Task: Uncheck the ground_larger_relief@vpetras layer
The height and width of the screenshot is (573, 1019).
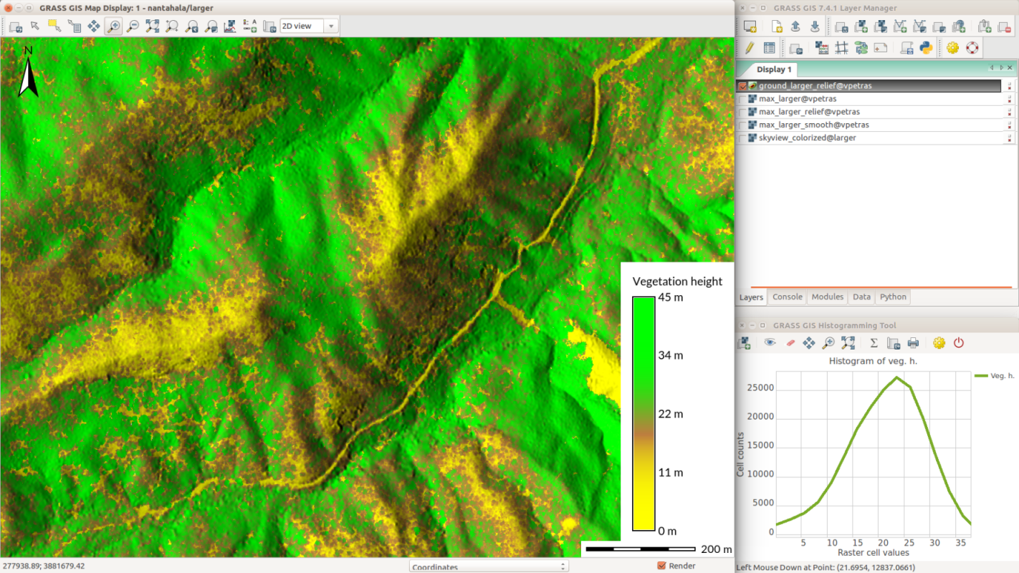Action: [742, 86]
